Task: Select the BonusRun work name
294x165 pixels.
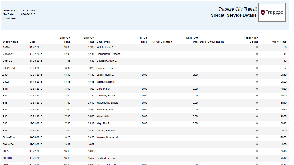Action: click(x=9, y=137)
